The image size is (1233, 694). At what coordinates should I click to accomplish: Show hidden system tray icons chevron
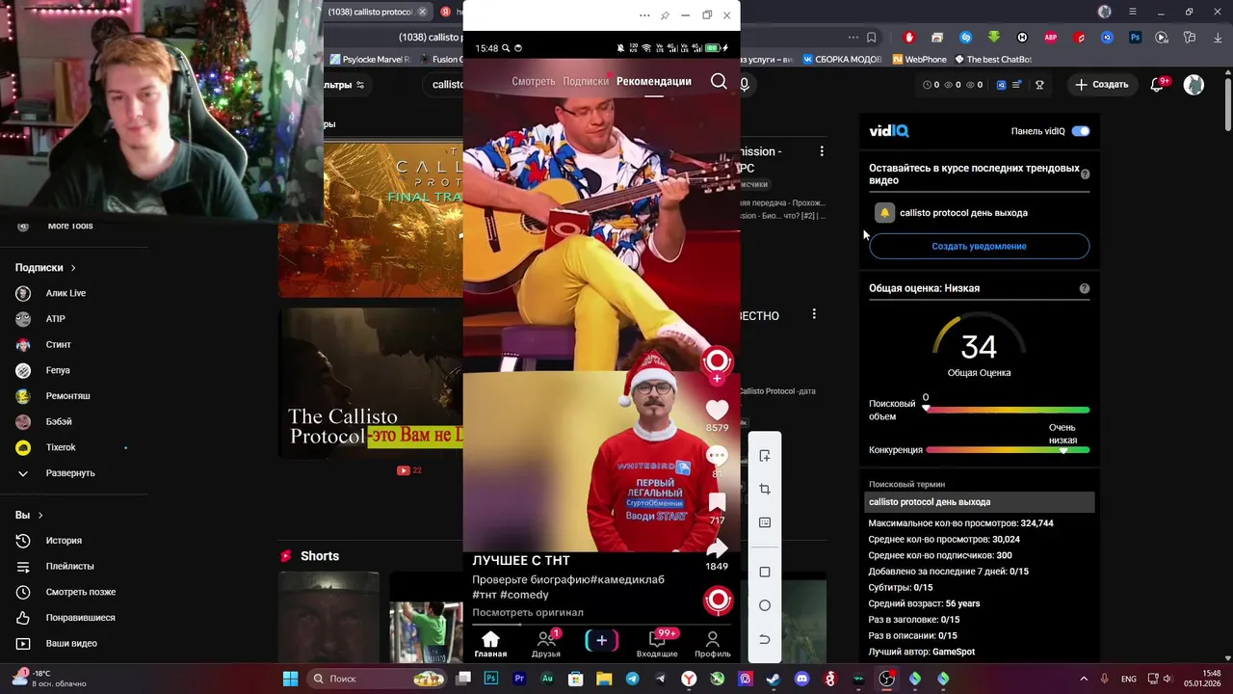point(1084,679)
